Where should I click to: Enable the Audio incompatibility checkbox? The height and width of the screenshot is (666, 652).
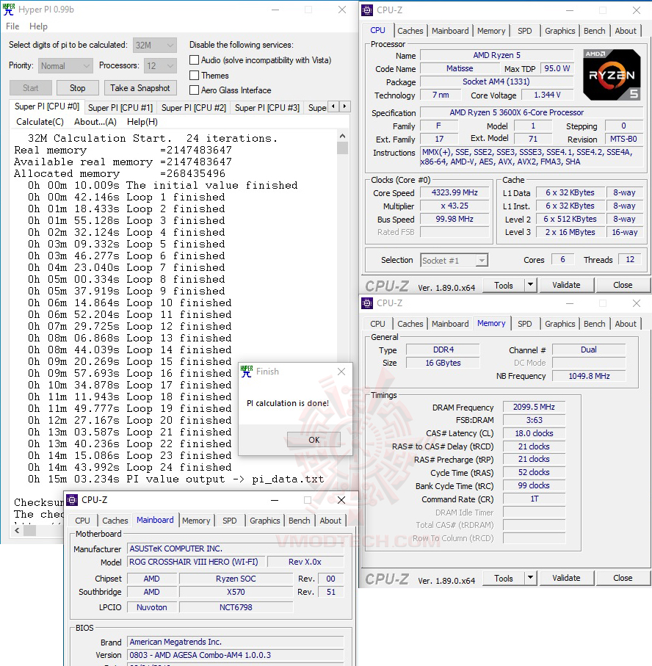194,59
